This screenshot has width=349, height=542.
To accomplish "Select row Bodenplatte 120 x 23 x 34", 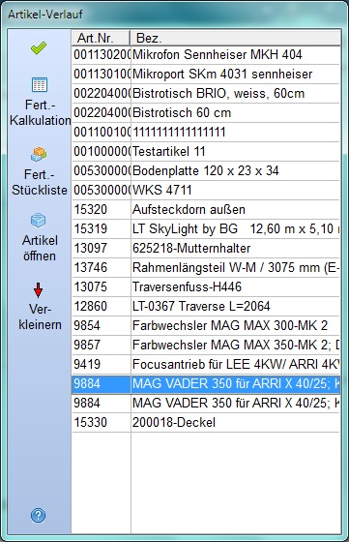I will pos(206,170).
